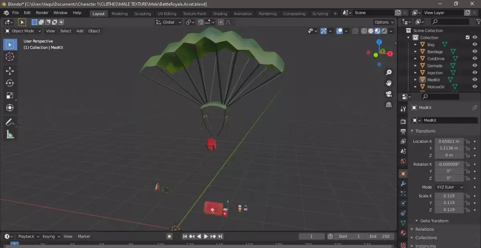Click the timeline Marker menu
The width and height of the screenshot is (481, 248).
pos(84,236)
